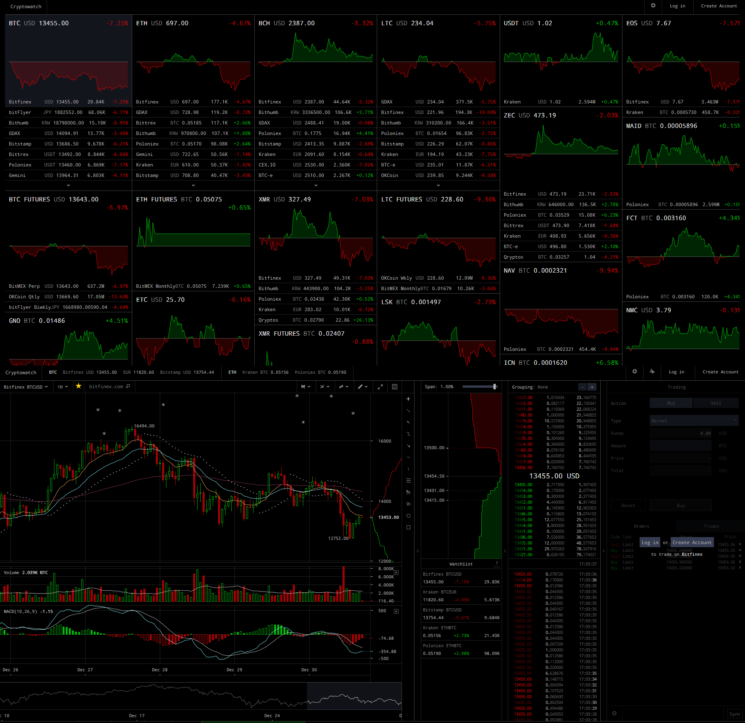Decrease order book grouping with minus
This screenshot has width=745, height=723.
coord(582,387)
